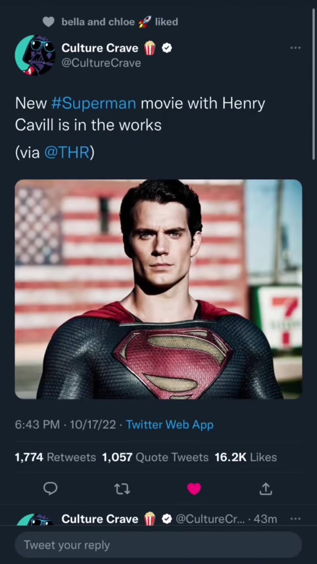Open the #Superman hashtag link
Image resolution: width=317 pixels, height=564 pixels.
click(x=93, y=103)
